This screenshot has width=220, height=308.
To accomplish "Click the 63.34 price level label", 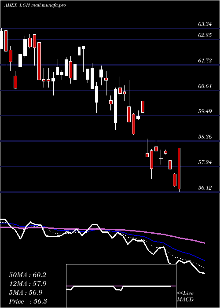I will tap(205, 24).
